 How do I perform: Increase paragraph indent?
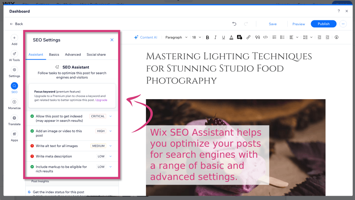327,37
